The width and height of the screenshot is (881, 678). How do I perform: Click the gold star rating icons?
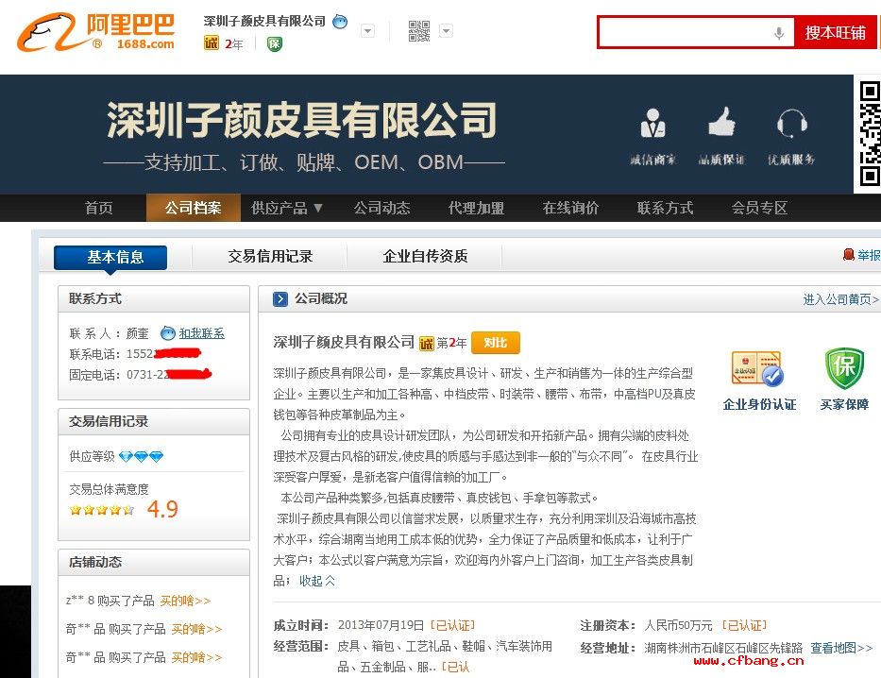pyautogui.click(x=102, y=510)
